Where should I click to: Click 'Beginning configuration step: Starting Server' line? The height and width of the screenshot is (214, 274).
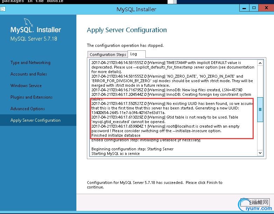(x=132, y=149)
